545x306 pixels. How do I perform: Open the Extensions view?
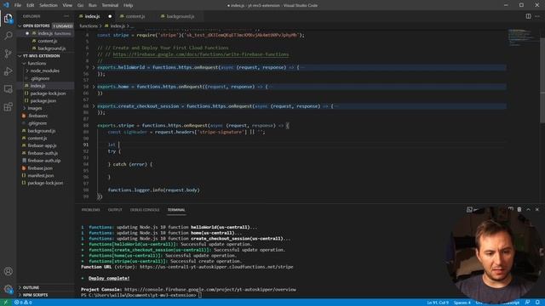[x=8, y=106]
